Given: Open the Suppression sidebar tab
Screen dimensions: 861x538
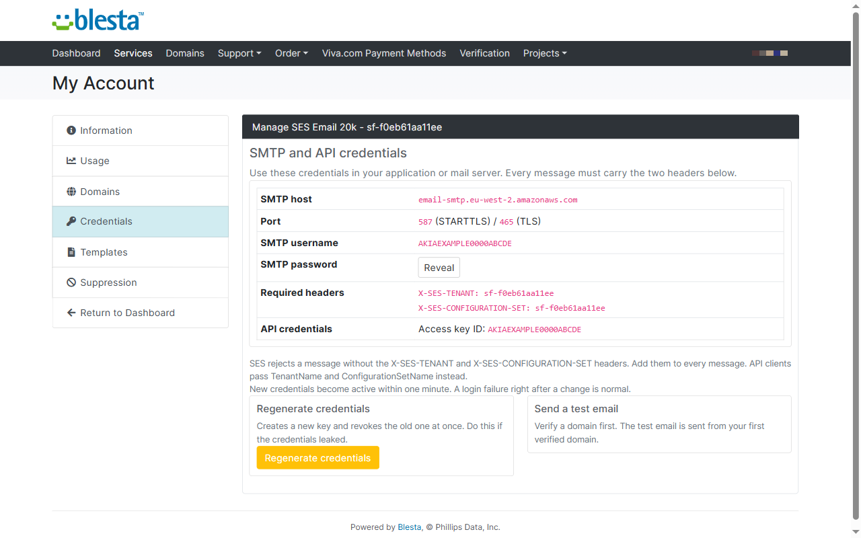Looking at the screenshot, I should click(141, 282).
